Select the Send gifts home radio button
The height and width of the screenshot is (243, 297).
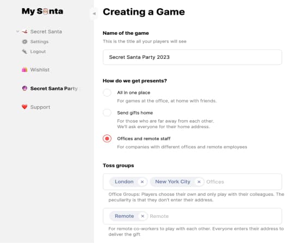107,112
